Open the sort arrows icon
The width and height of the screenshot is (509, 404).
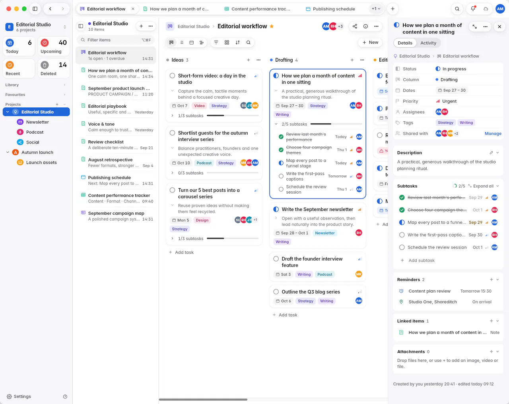click(237, 43)
